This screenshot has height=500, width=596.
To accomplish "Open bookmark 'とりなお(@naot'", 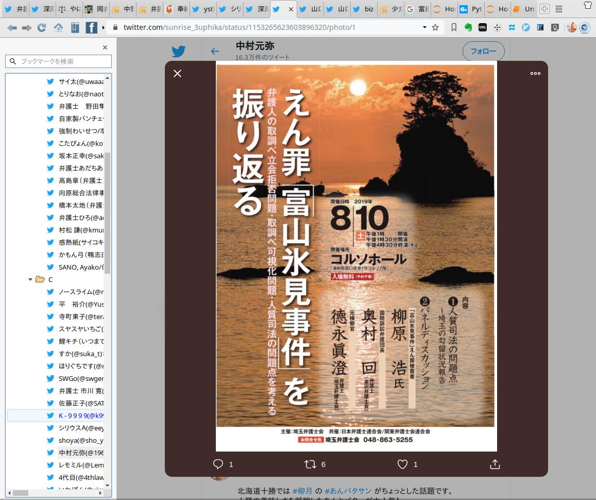I will (75, 94).
